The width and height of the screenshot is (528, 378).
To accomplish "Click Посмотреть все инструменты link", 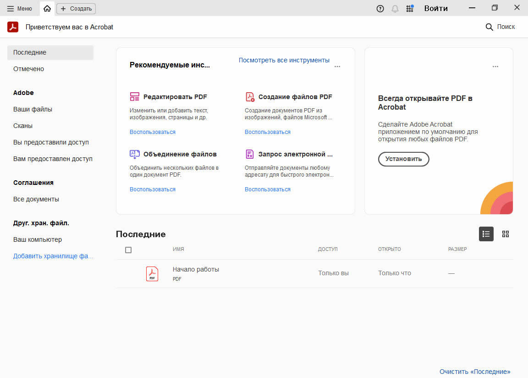I will click(284, 60).
